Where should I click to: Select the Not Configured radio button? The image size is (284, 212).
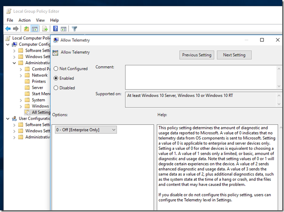point(56,69)
